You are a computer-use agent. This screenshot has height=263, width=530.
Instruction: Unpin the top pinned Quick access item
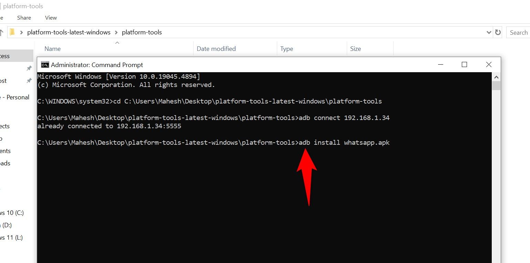click(x=29, y=68)
